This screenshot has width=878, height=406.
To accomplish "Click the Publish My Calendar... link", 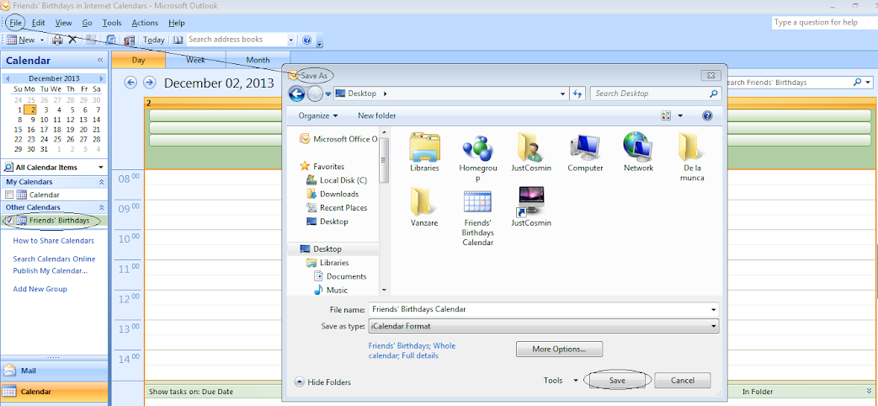I will pyautogui.click(x=50, y=270).
